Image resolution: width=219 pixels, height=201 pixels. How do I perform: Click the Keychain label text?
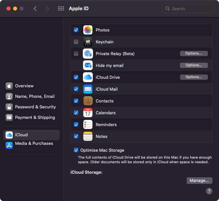click(x=105, y=42)
